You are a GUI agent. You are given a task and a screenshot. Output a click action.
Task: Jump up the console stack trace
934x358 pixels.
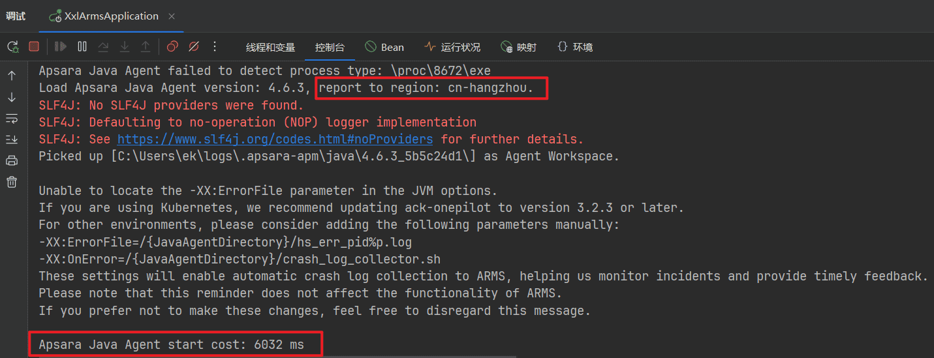coord(12,76)
